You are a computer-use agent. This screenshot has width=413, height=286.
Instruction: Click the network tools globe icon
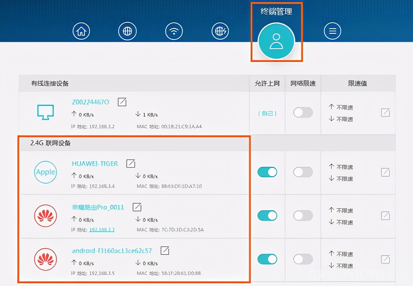[x=220, y=31]
